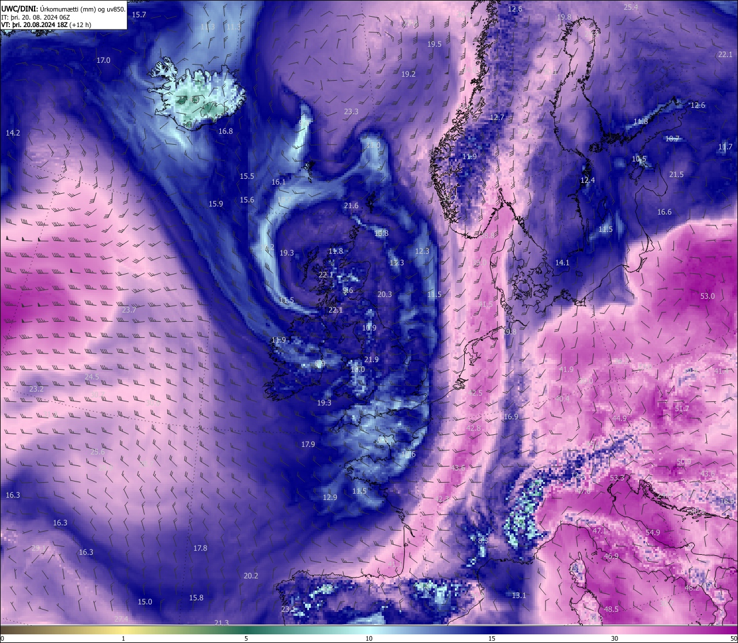Click the precipitation color scale bar

click(369, 630)
